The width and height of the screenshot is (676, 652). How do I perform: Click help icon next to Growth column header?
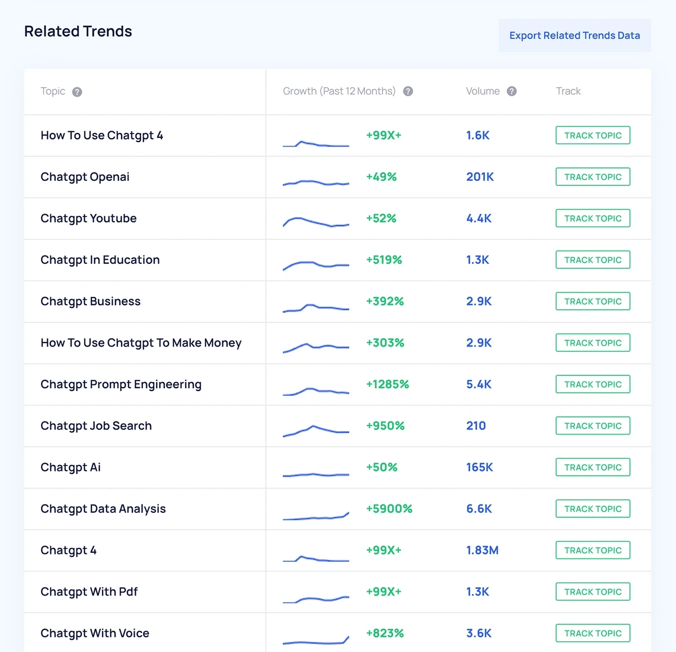tap(408, 91)
